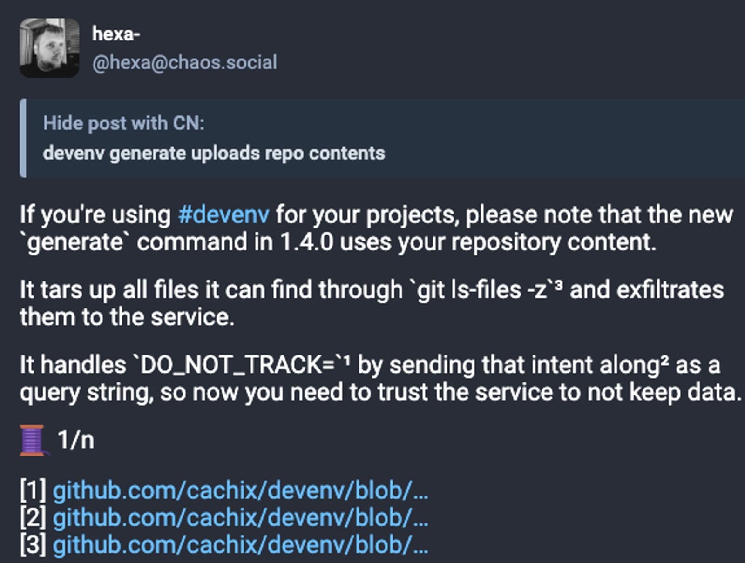Open the #devenv hashtag
This screenshot has width=745, height=563.
click(223, 215)
